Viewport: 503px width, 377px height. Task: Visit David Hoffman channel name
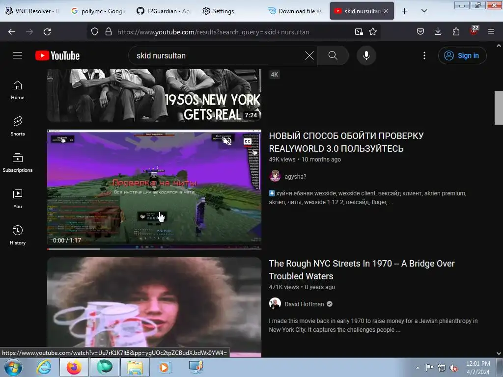click(304, 304)
